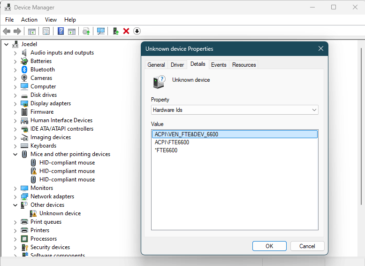
Task: Click the Display adapters icon
Action: 24,103
